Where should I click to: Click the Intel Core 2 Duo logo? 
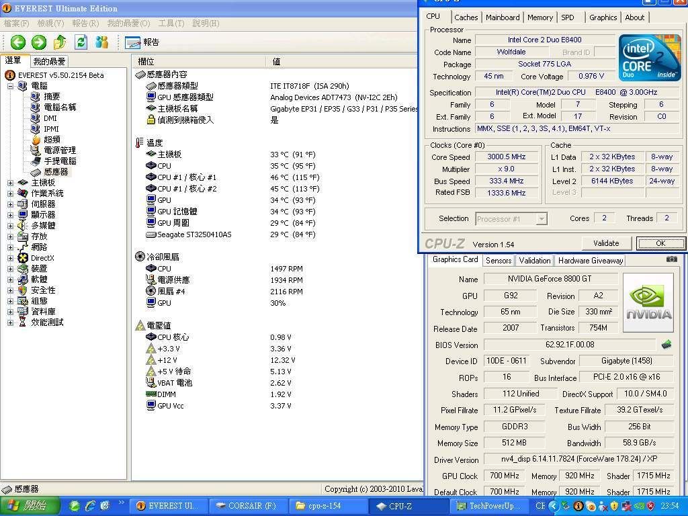(650, 58)
